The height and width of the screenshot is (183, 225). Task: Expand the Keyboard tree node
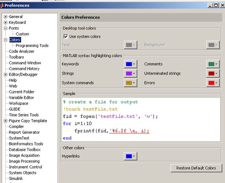[5, 23]
